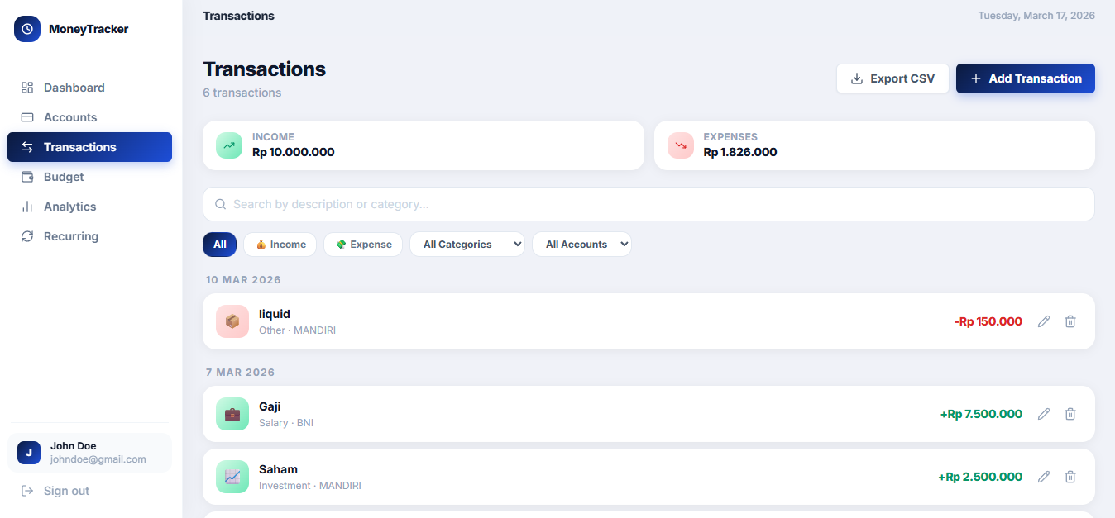Click the johndoe@gmail.com email text
This screenshot has width=1115, height=518.
(x=98, y=459)
